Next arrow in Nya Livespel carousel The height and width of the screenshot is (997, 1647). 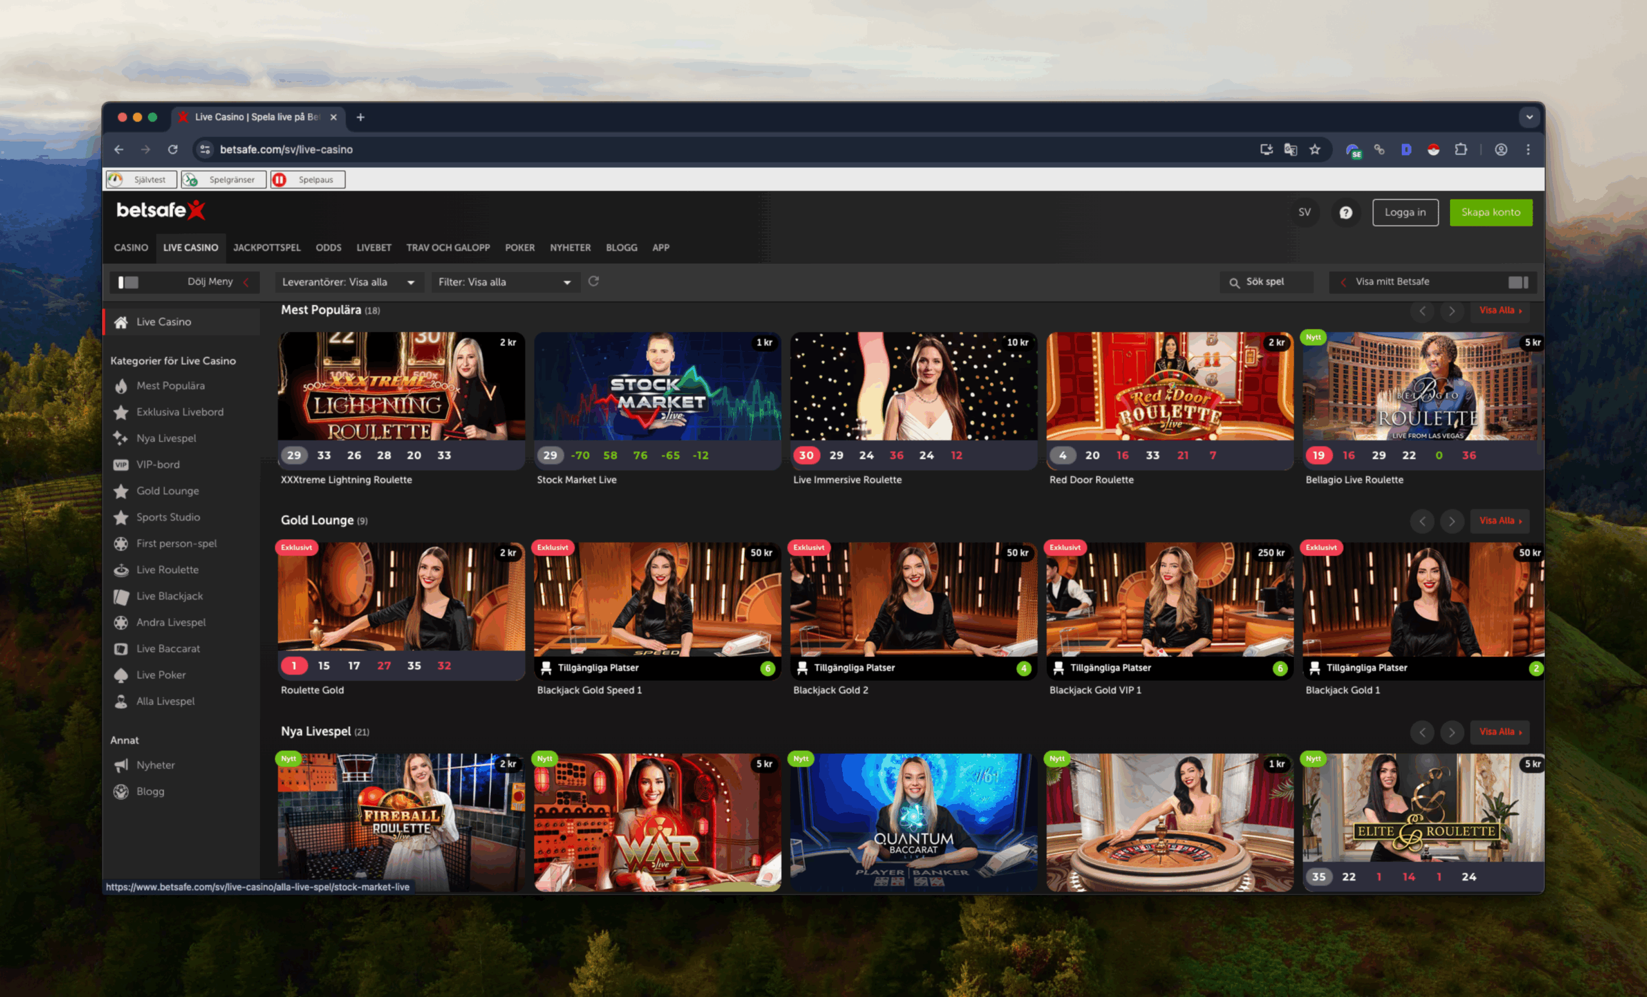tap(1451, 733)
